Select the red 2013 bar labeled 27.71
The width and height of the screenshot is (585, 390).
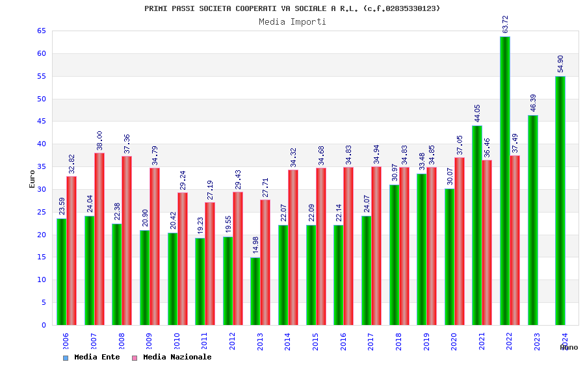(x=265, y=263)
